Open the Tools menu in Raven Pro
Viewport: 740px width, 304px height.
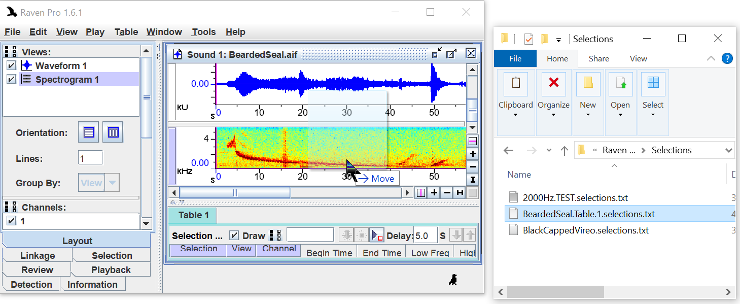coord(203,32)
